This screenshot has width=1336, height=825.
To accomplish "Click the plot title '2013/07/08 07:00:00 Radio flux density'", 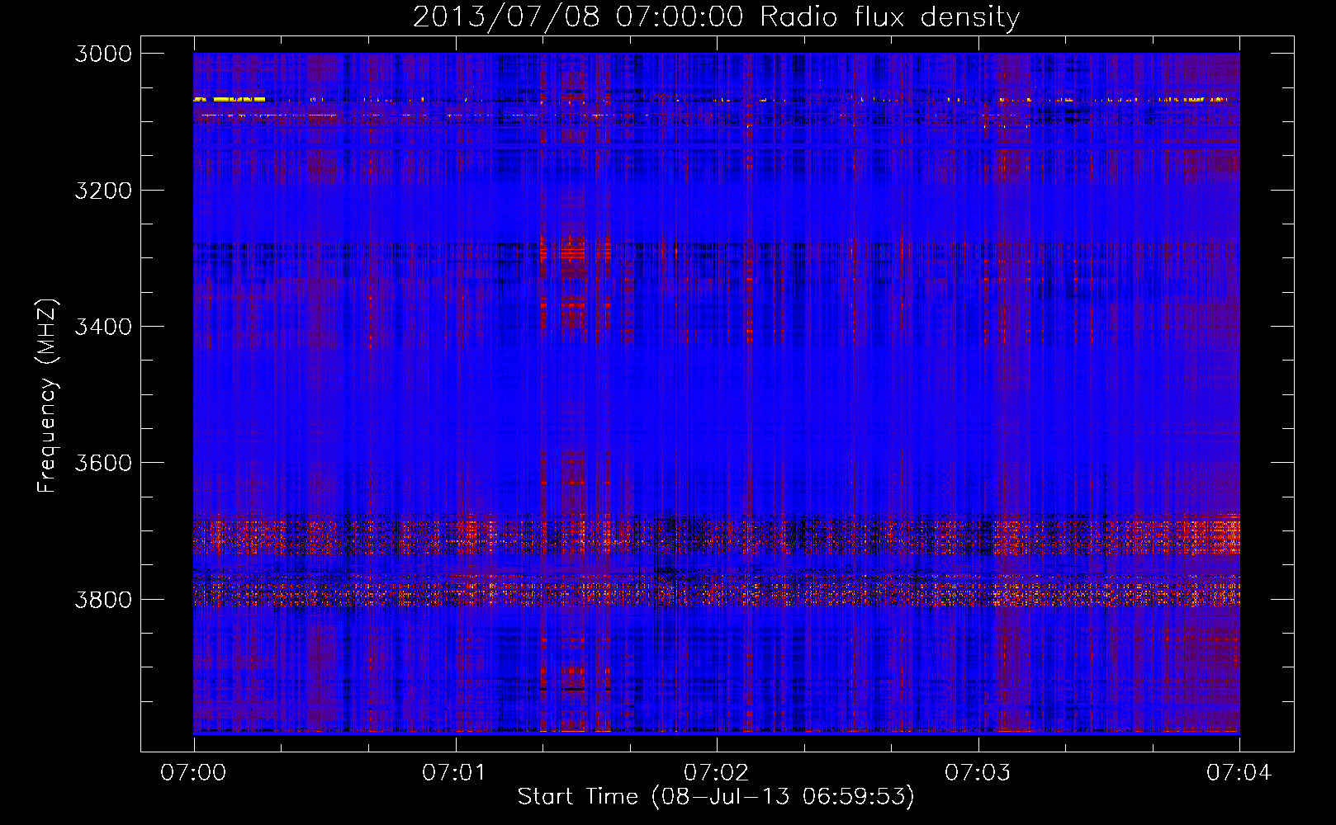I will click(716, 17).
